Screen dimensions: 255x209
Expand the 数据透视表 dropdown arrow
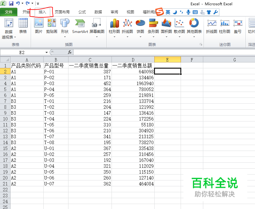tap(15, 37)
